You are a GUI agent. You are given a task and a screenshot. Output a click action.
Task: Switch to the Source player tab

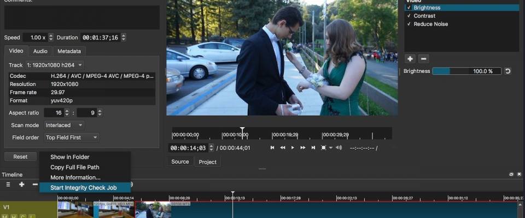tap(180, 161)
